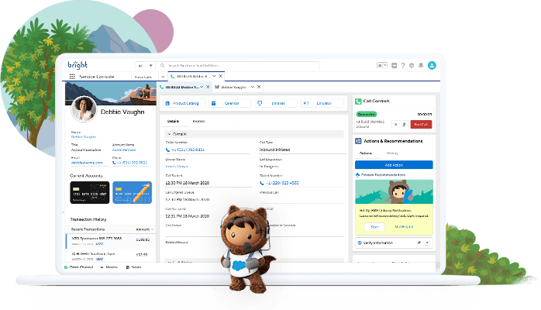Mute the microphone in Call Controls
Screen dimensions: 541x310
(x=404, y=125)
